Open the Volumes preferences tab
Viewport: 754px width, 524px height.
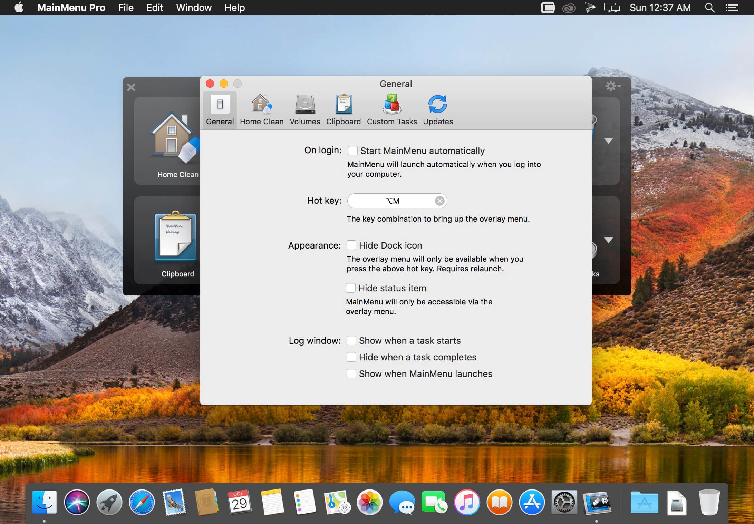click(305, 110)
